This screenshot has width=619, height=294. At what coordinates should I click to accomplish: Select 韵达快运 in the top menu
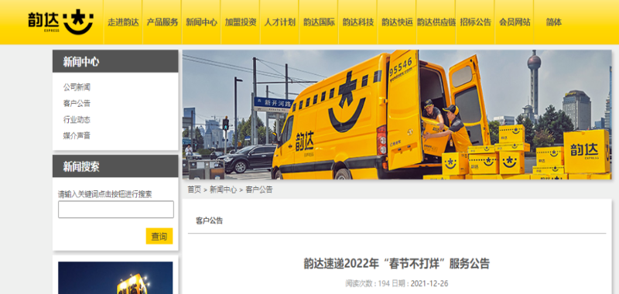tap(397, 22)
